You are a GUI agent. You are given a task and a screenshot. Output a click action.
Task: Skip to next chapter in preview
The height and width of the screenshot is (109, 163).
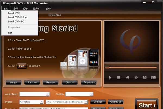136,77
